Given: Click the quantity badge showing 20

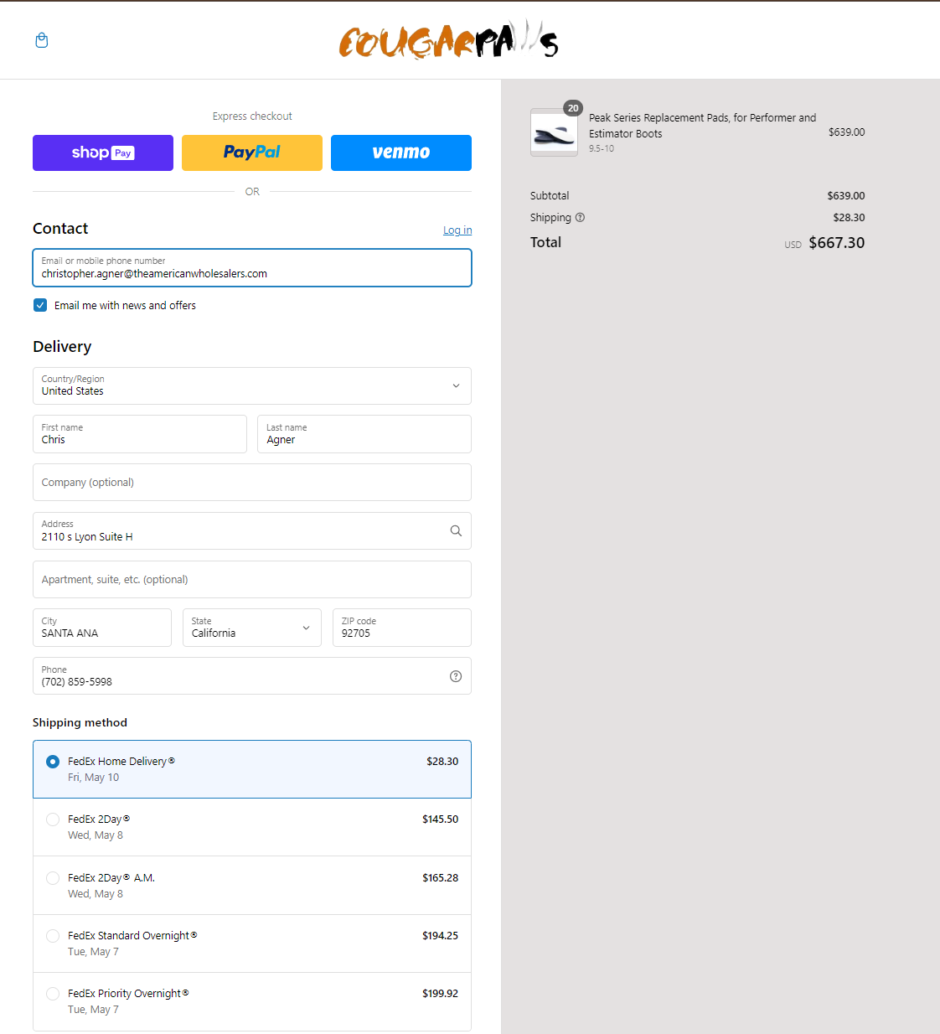Looking at the screenshot, I should [573, 108].
